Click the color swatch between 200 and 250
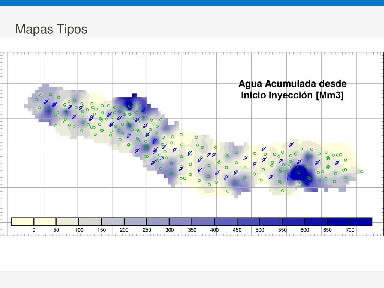The image size is (384, 288). [x=135, y=222]
